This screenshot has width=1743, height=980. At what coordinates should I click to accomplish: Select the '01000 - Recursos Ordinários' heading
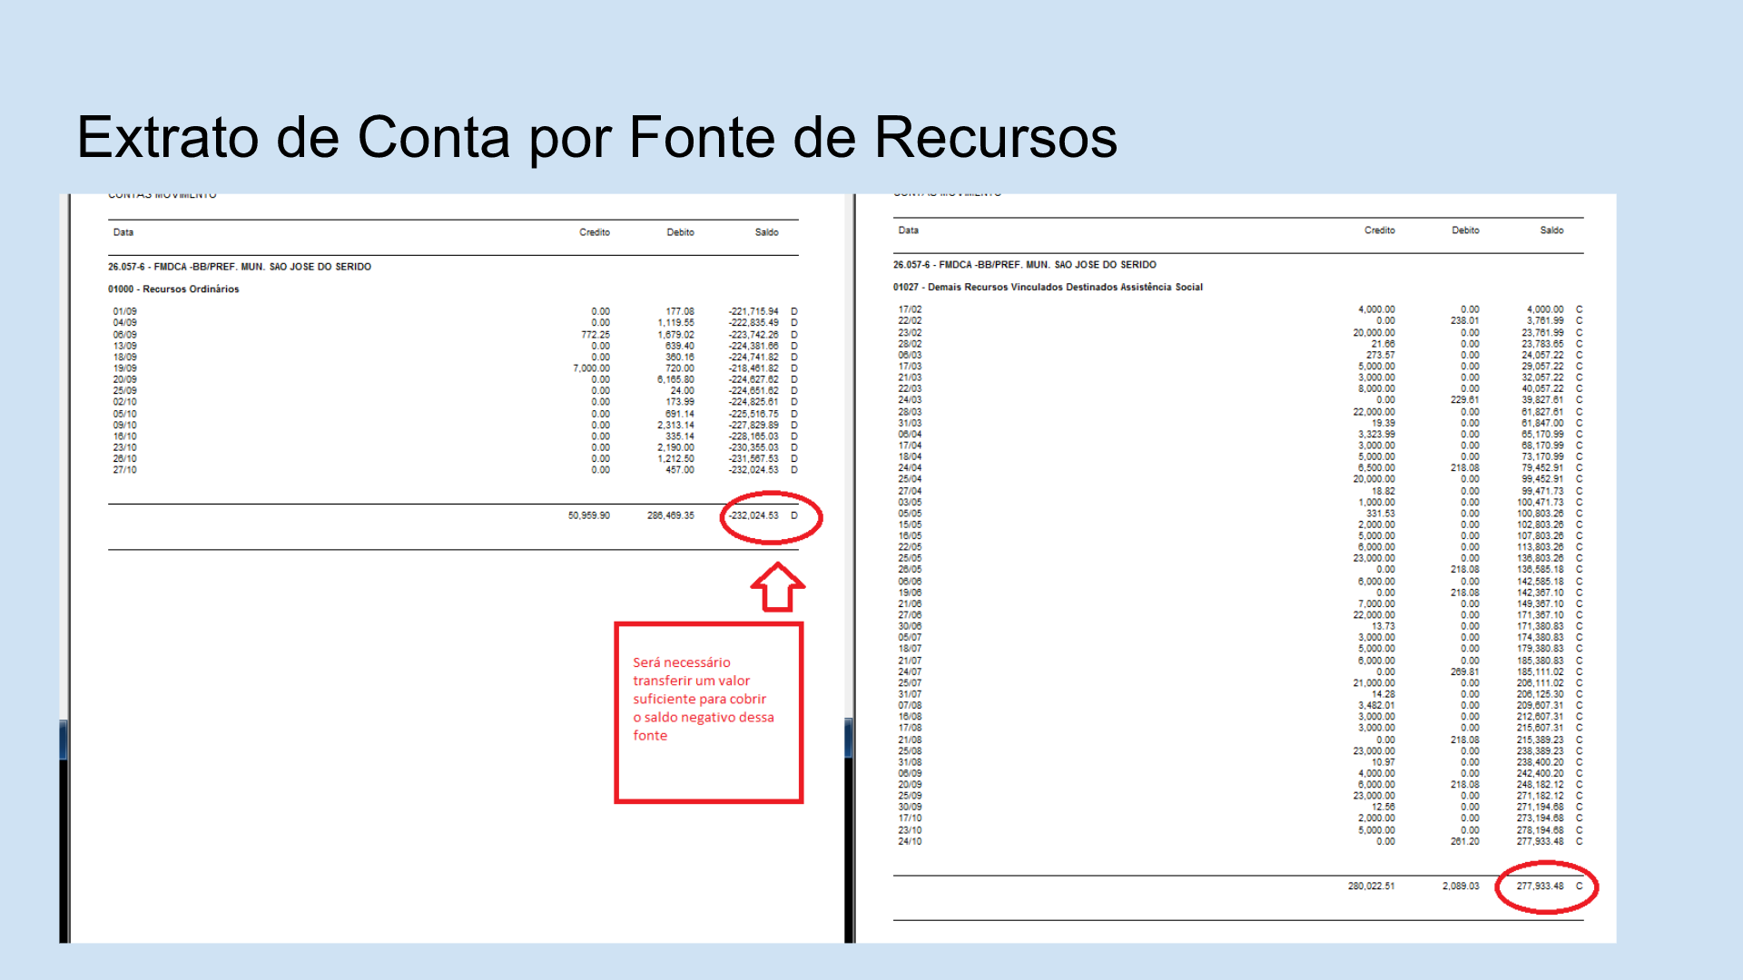173,289
